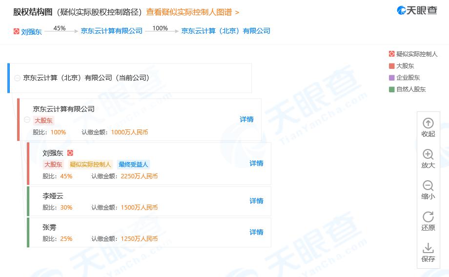Open 刘强东 link in the control path
Viewport: 449px width, 277px height.
[31, 32]
